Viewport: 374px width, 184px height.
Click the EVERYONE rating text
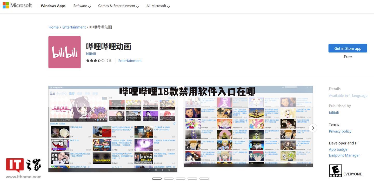(x=352, y=174)
